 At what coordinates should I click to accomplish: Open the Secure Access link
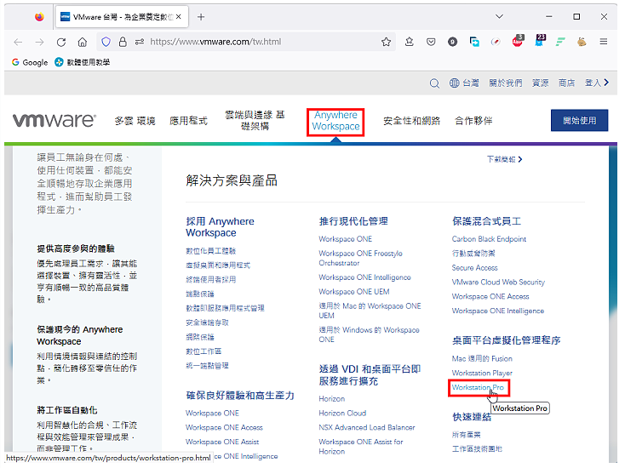tap(475, 268)
